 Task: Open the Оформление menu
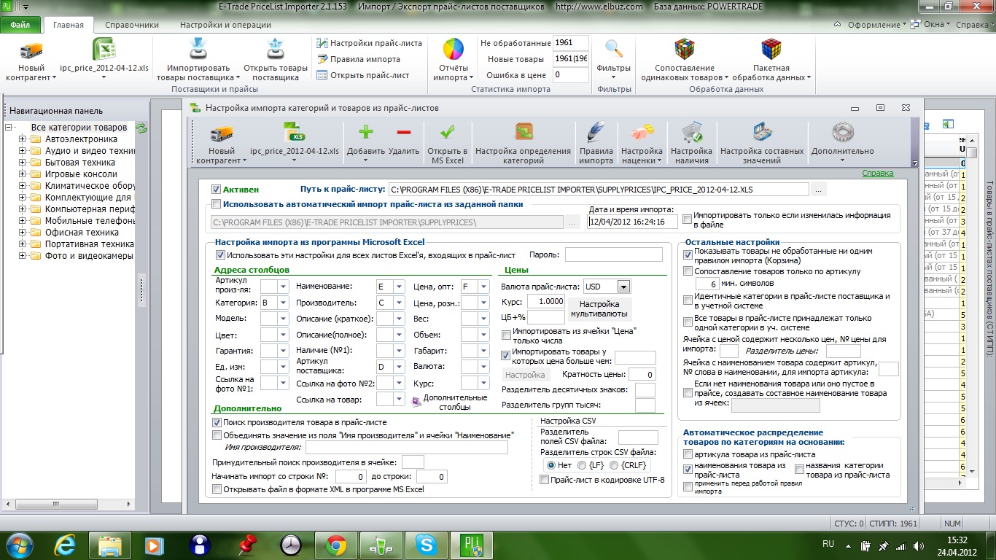[x=876, y=25]
